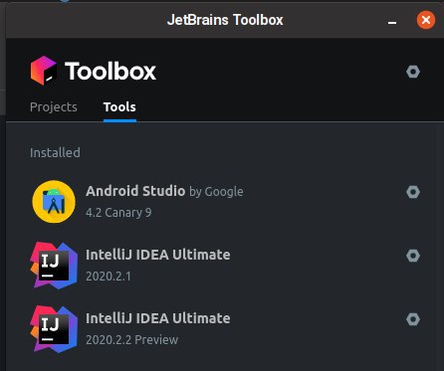
Task: Open settings icon for IntelliJ IDEA 2020.2.1
Action: pos(413,256)
